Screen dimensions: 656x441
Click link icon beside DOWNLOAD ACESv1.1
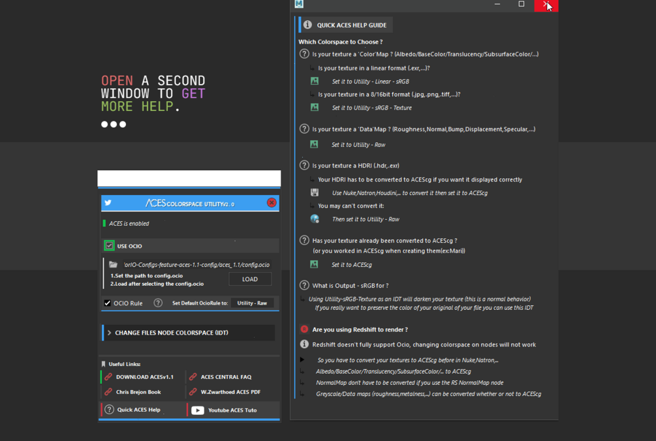108,376
